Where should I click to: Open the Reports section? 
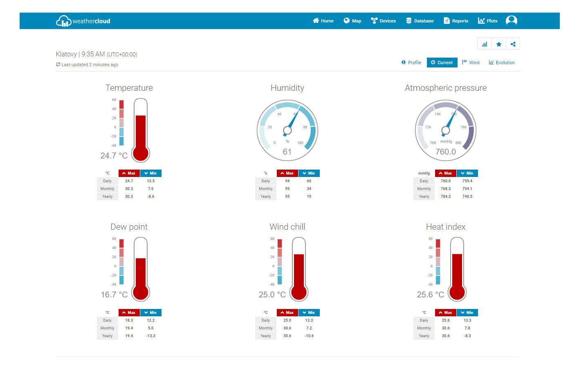[456, 21]
